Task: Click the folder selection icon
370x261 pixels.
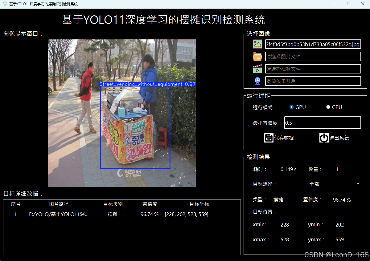Action: (257, 56)
